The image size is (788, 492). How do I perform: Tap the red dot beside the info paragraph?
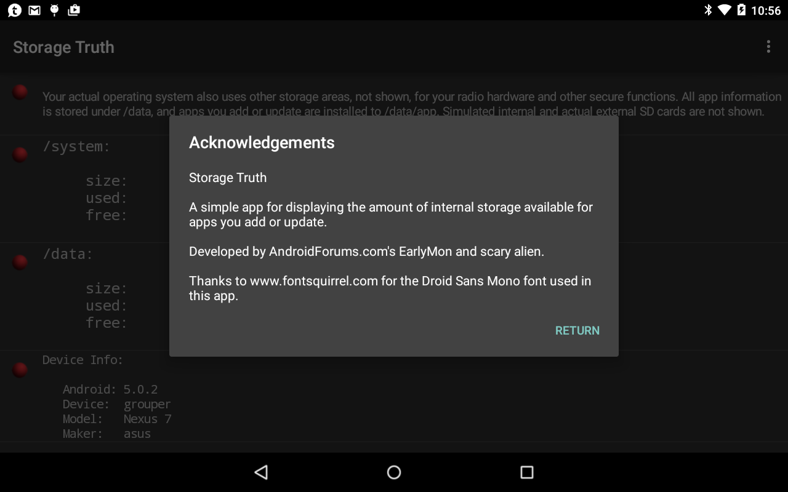(20, 92)
